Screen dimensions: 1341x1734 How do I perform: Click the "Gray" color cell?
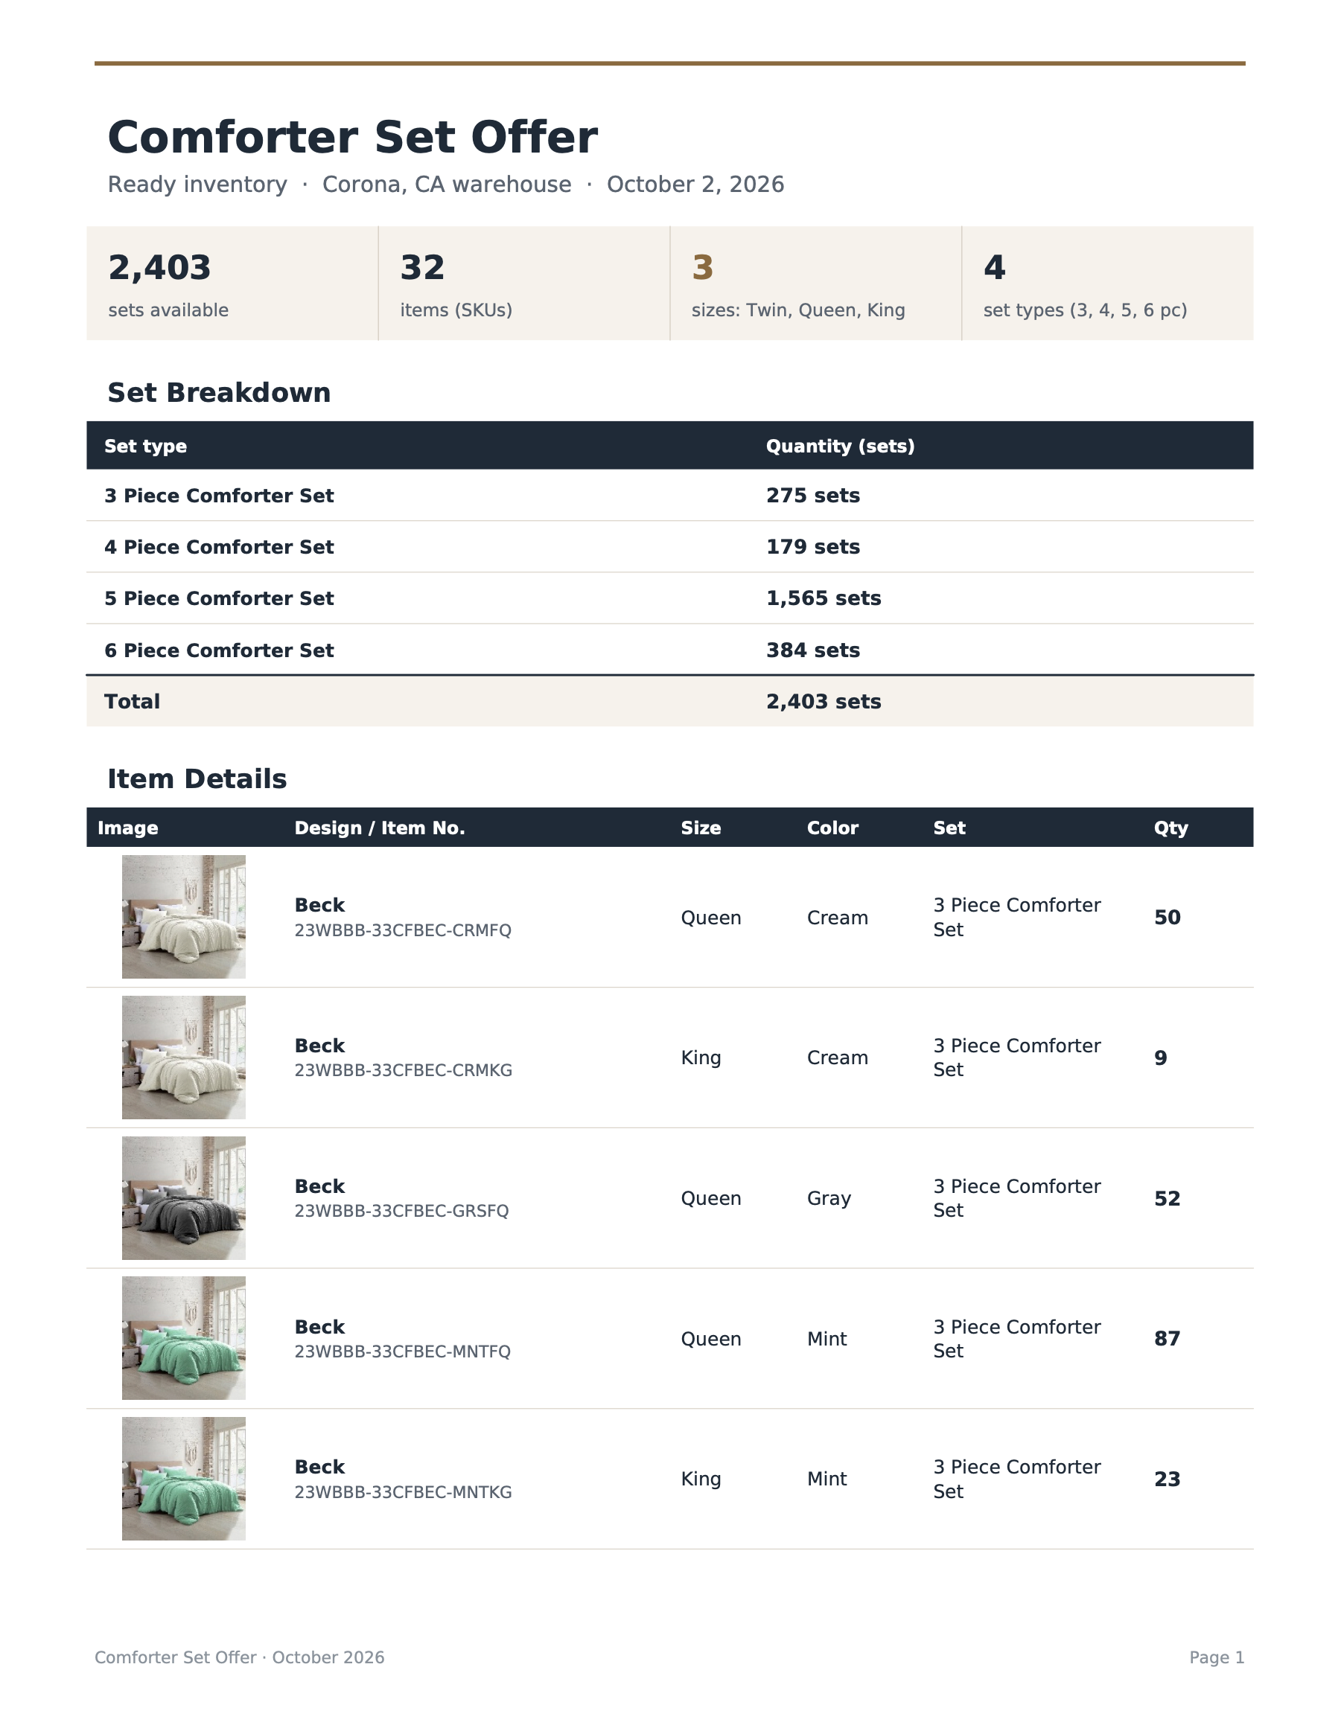tap(829, 1199)
